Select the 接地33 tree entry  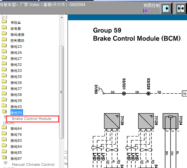(16, 71)
